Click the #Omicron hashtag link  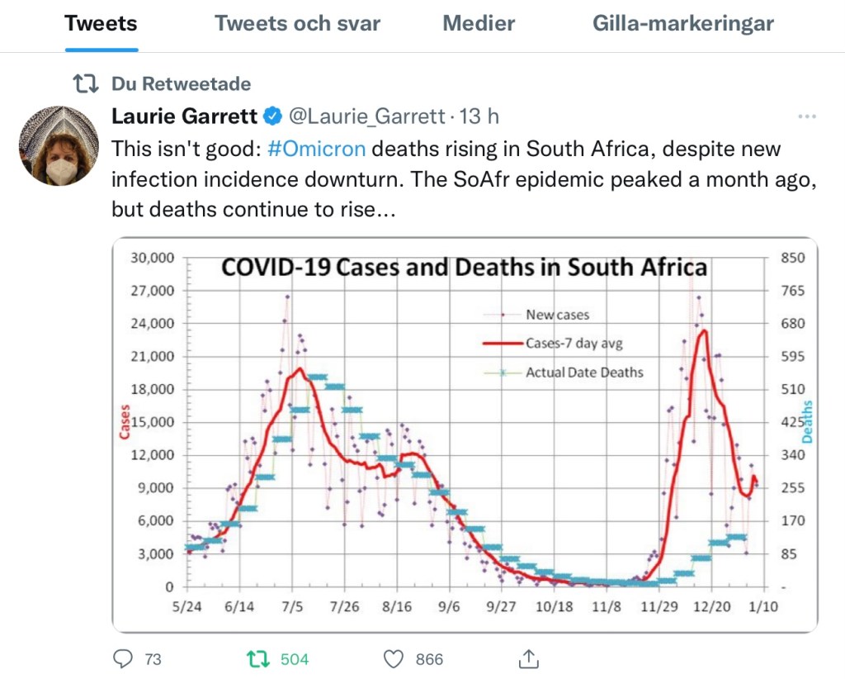tap(318, 150)
